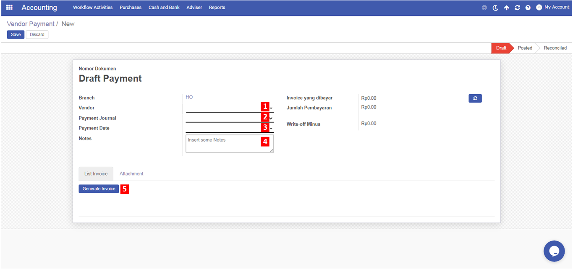Screen dimensions: 573x269
Task: Open the Payment Date picker dropdown
Action: point(271,128)
